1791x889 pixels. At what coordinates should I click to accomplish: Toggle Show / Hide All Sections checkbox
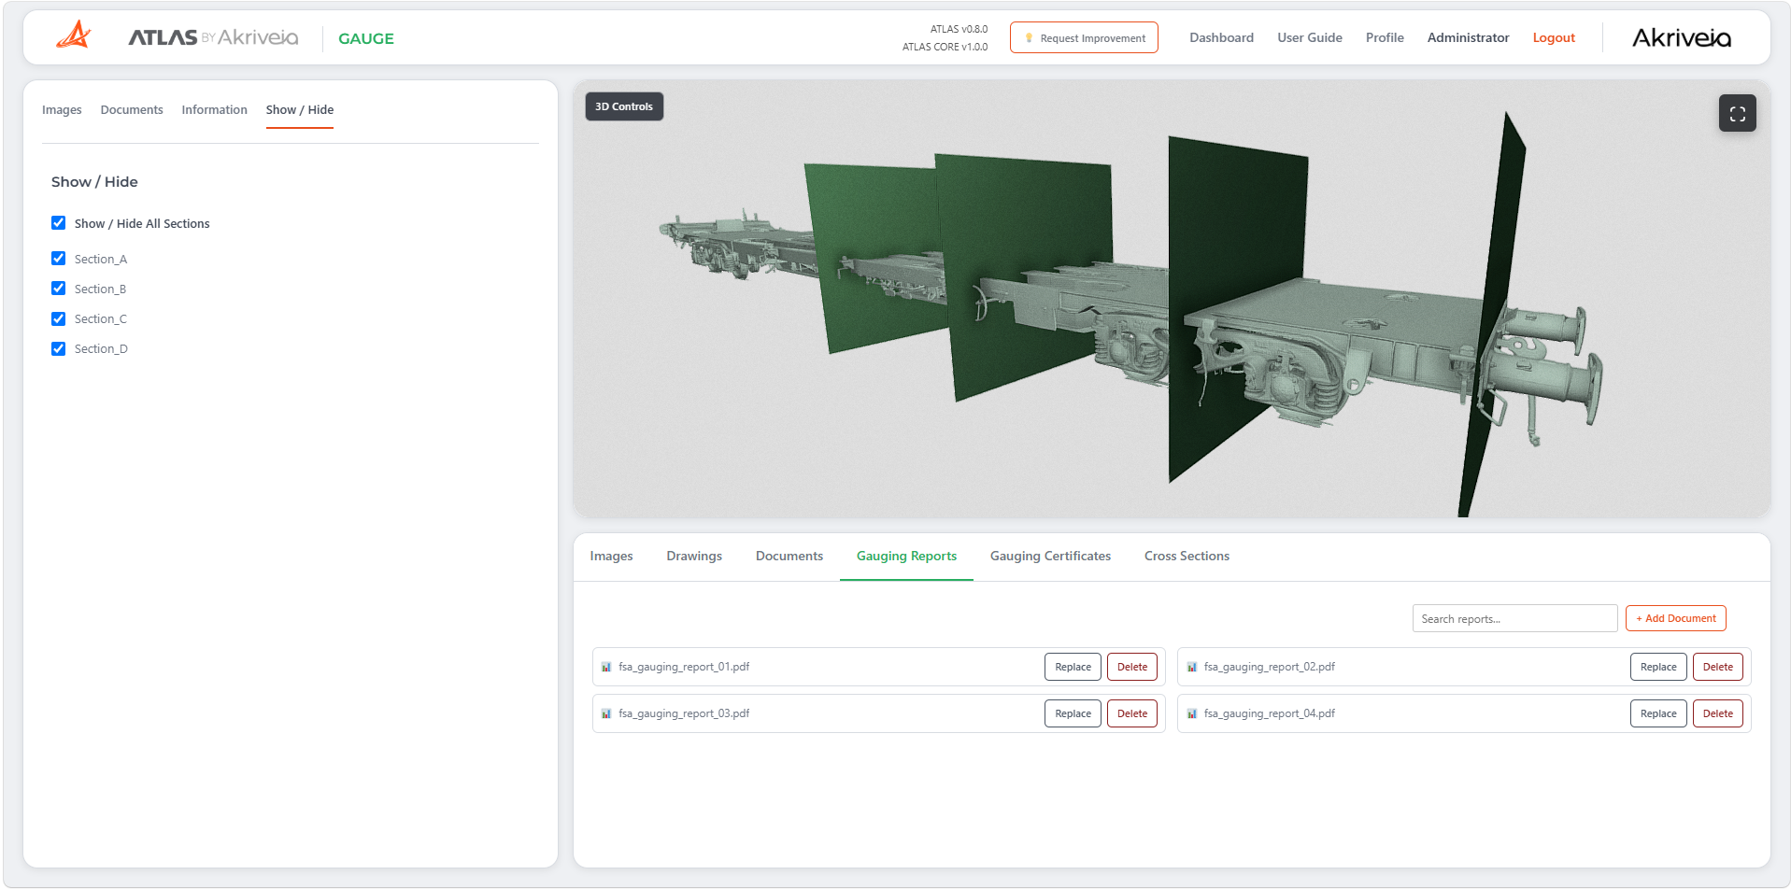[x=58, y=223]
